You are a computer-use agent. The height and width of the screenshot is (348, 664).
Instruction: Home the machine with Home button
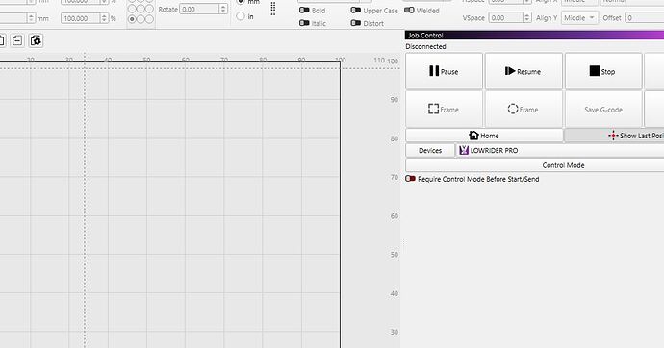click(484, 136)
